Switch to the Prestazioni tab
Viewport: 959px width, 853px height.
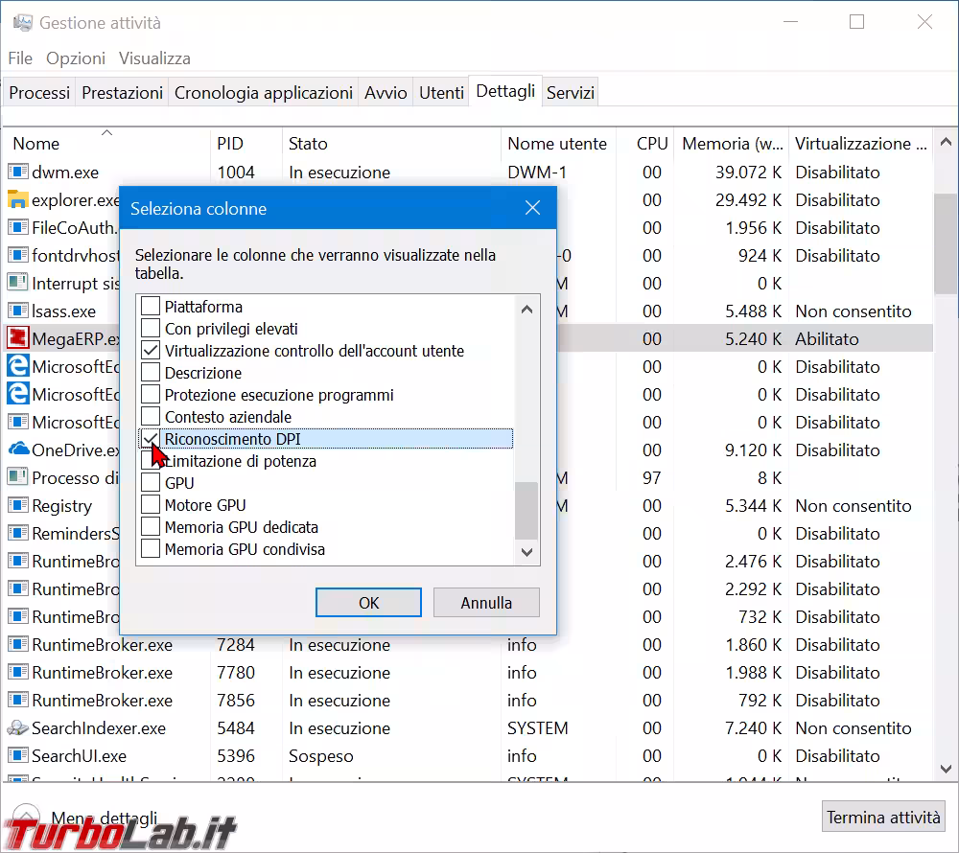tap(122, 93)
